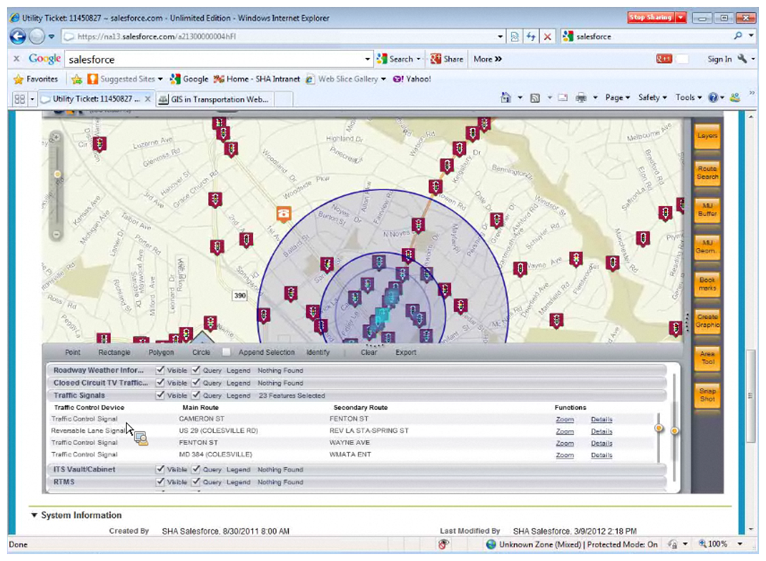
Task: Choose the Circle selection tool
Action: (x=201, y=352)
